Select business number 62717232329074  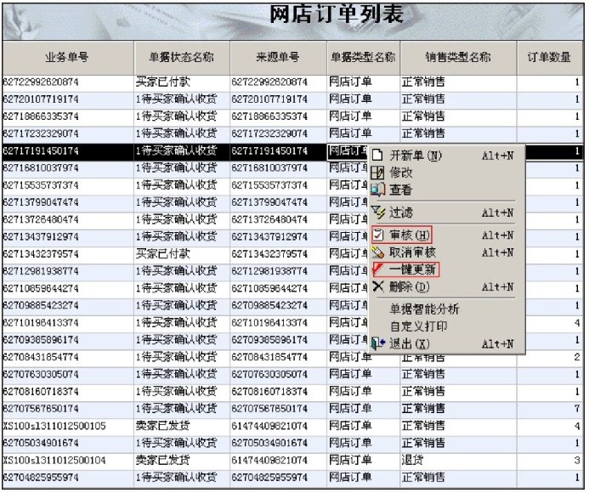[41, 133]
